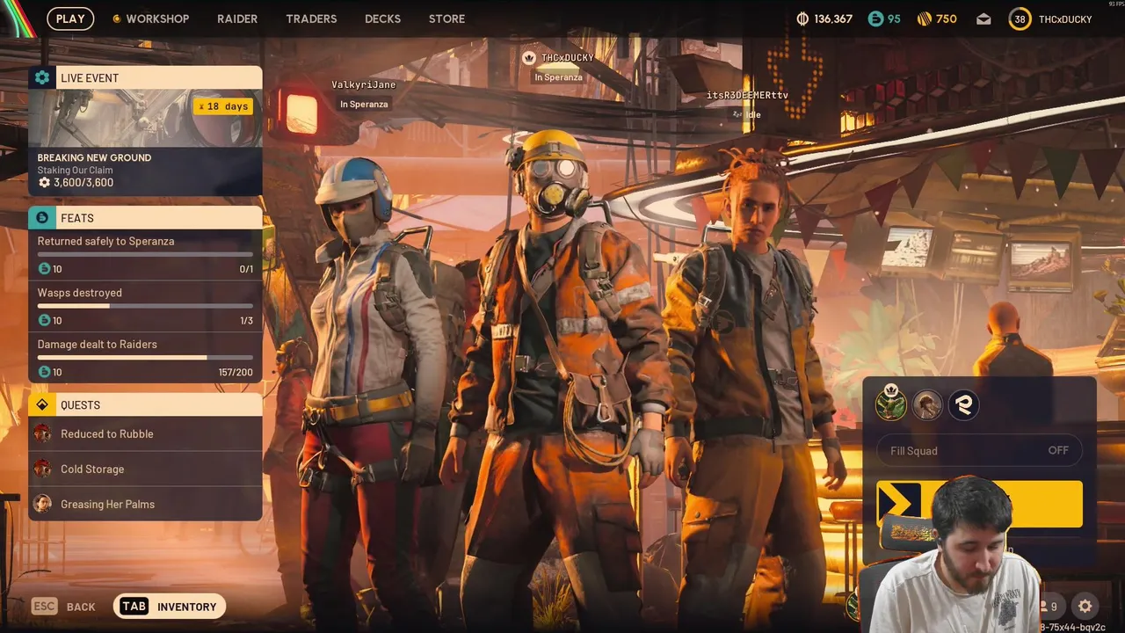Open the settings gear icon
This screenshot has width=1125, height=633.
[x=1085, y=607]
